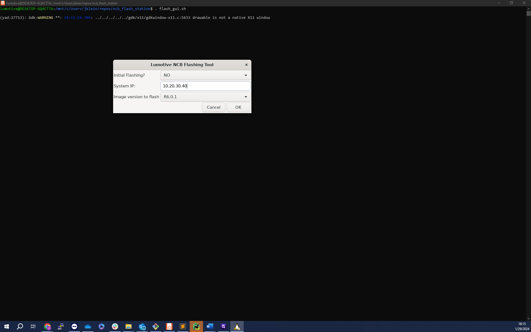Open TeamViewer from the taskbar
531x332 pixels.
tap(74, 326)
